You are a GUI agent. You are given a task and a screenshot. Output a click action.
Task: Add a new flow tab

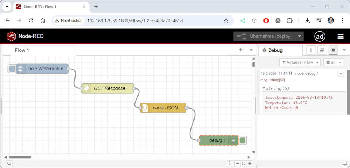241,50
